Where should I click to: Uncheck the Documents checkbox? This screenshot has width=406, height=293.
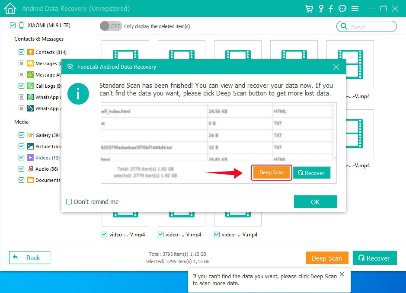tap(22, 180)
